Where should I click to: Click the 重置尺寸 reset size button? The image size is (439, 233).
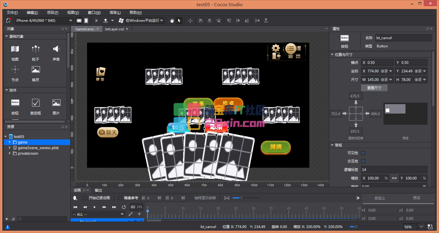374,88
